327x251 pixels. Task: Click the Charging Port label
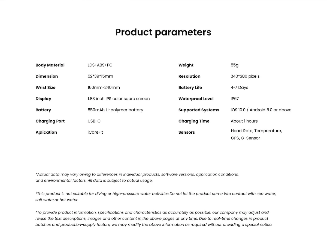click(x=50, y=121)
